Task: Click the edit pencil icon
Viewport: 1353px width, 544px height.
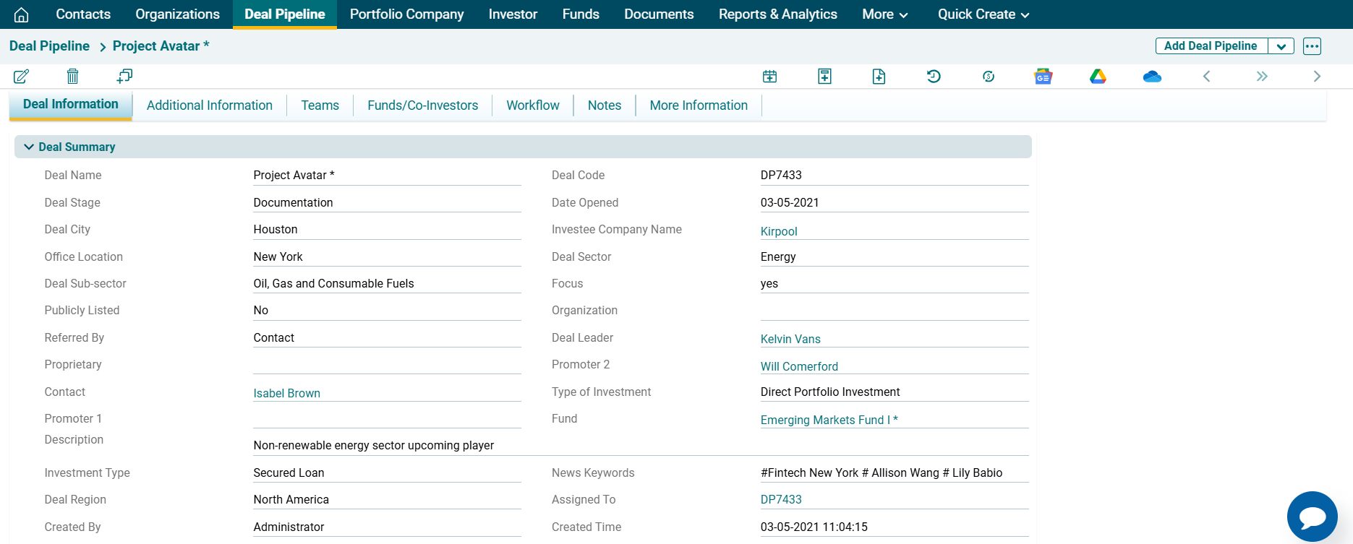Action: tap(21, 76)
